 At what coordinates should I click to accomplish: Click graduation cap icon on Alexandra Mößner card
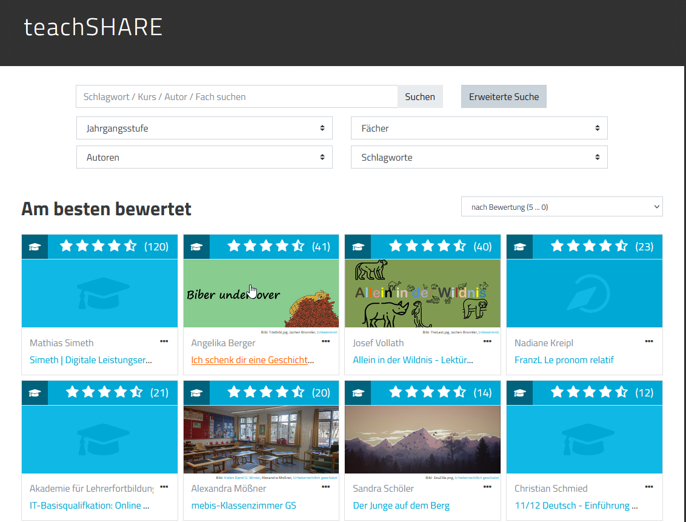tap(196, 393)
